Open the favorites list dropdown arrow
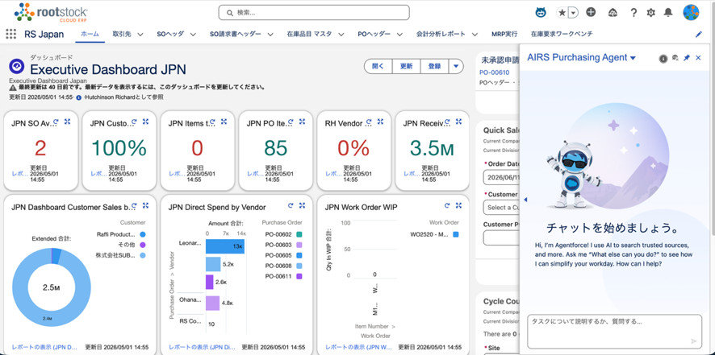Image resolution: width=715 pixels, height=355 pixels. [573, 13]
